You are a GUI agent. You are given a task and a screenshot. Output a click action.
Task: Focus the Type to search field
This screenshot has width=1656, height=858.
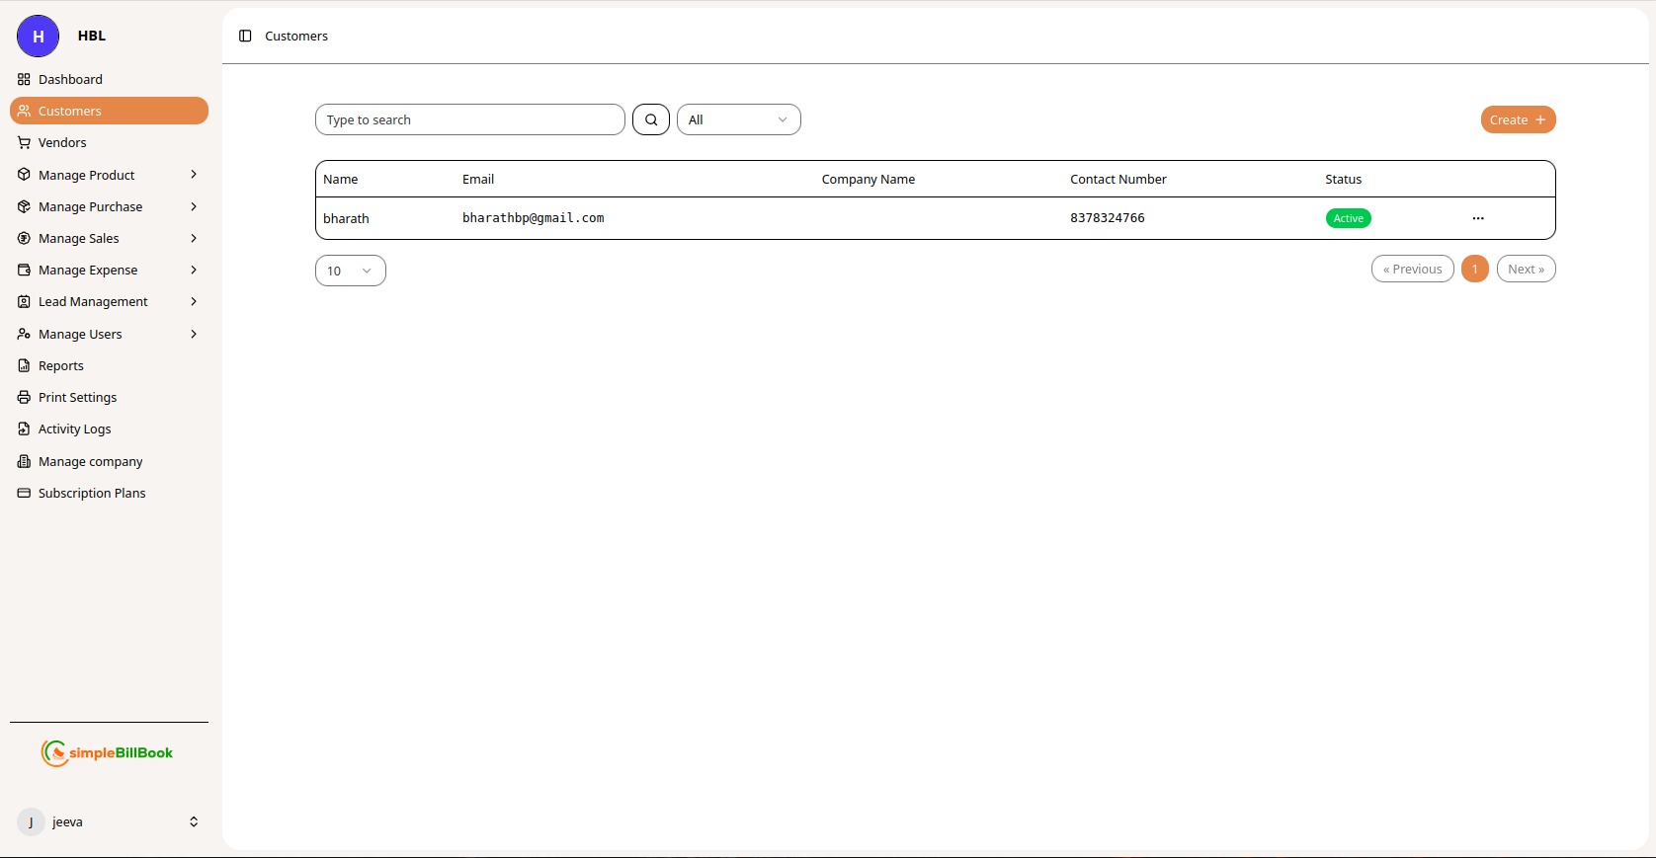click(469, 119)
